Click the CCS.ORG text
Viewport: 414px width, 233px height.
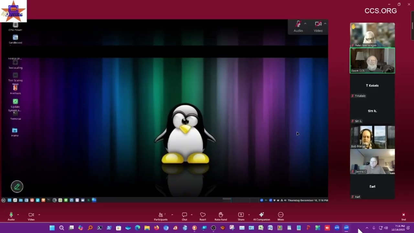click(381, 11)
